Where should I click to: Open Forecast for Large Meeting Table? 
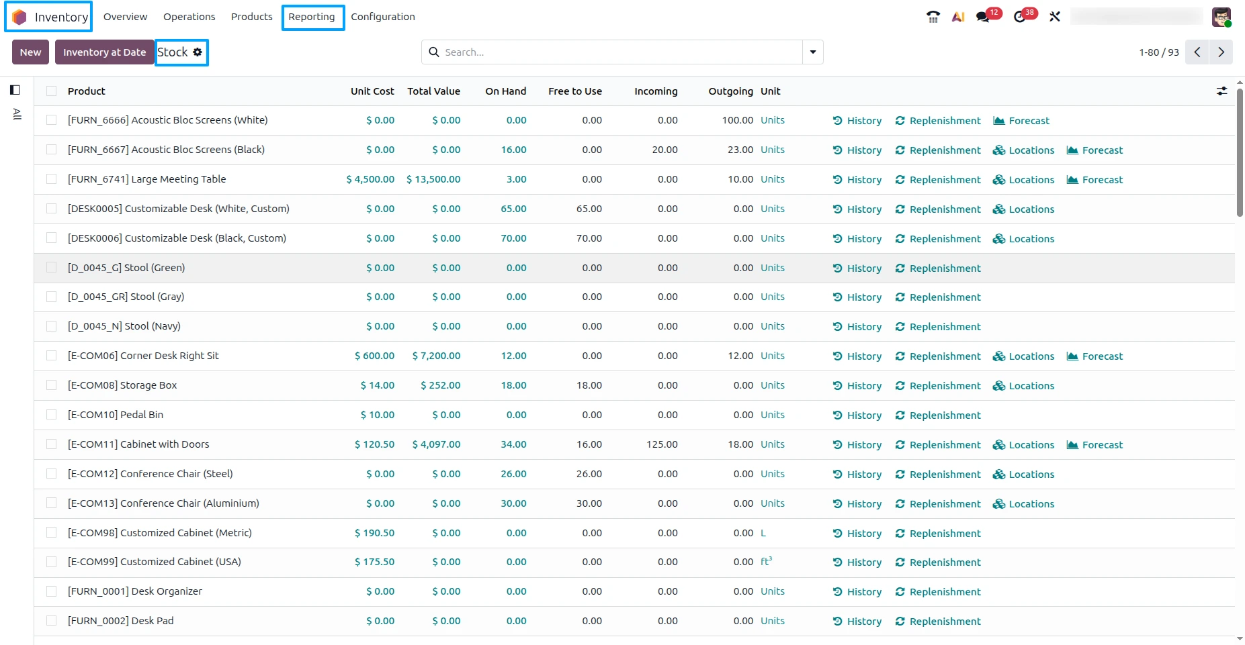pyautogui.click(x=1094, y=180)
